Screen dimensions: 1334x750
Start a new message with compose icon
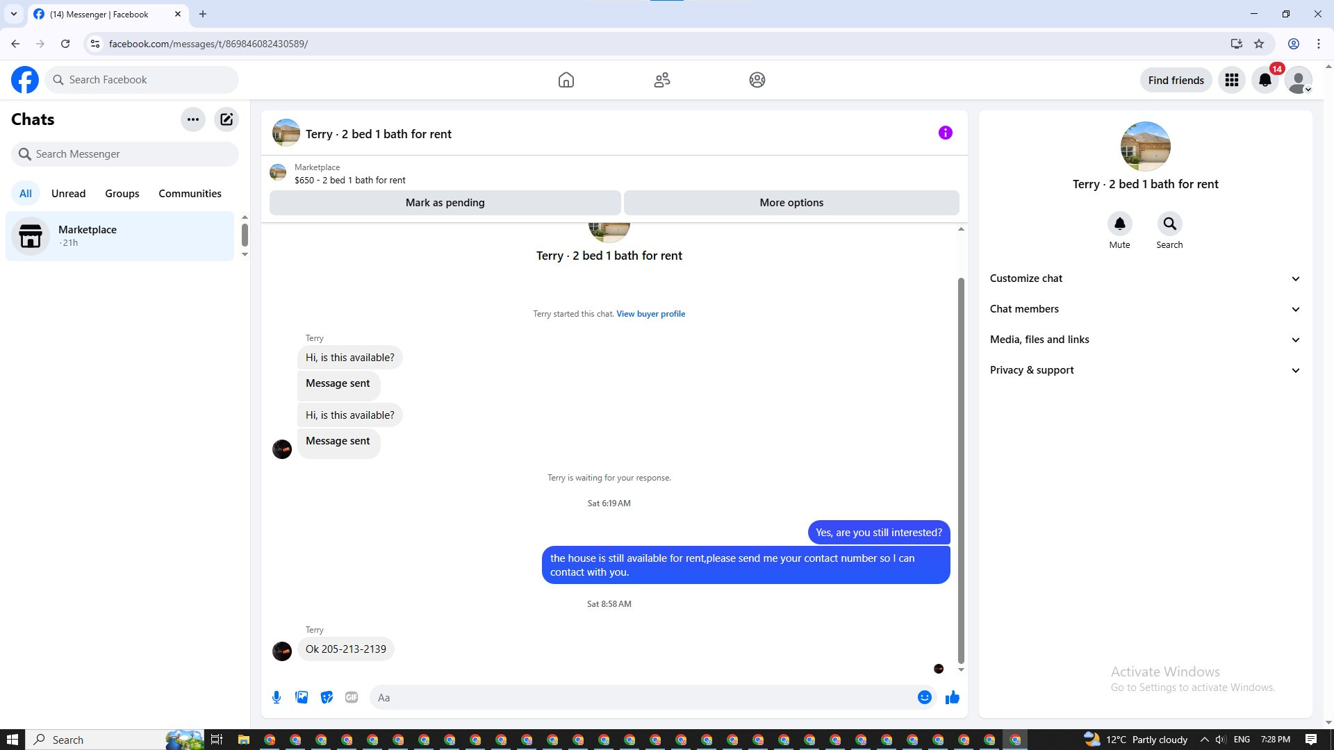227,119
